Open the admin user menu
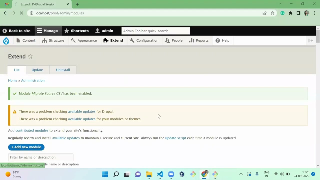Image resolution: width=320 pixels, height=180 pixels. [x=104, y=31]
